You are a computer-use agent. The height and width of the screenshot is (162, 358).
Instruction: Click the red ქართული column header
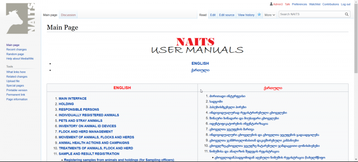[273, 88]
